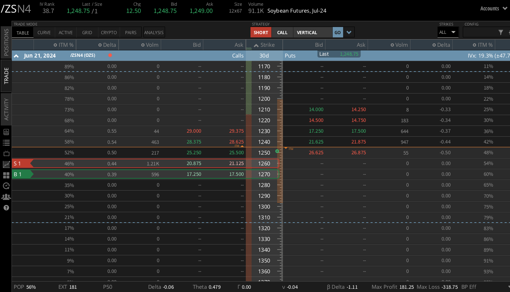
Task: Toggle the puts ITM % column selector
Action: pos(475,45)
